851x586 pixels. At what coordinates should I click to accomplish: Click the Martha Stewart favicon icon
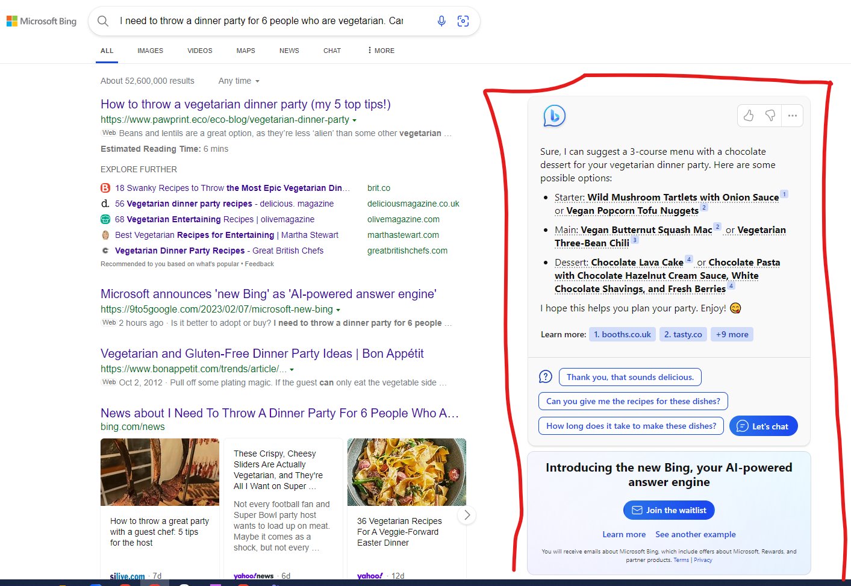(105, 235)
